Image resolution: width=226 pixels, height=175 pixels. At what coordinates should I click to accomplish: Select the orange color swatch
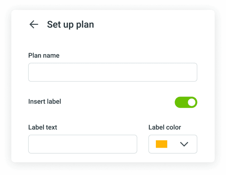162,144
